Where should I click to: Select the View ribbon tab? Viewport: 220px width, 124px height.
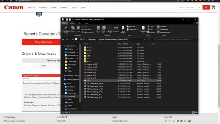87,23
